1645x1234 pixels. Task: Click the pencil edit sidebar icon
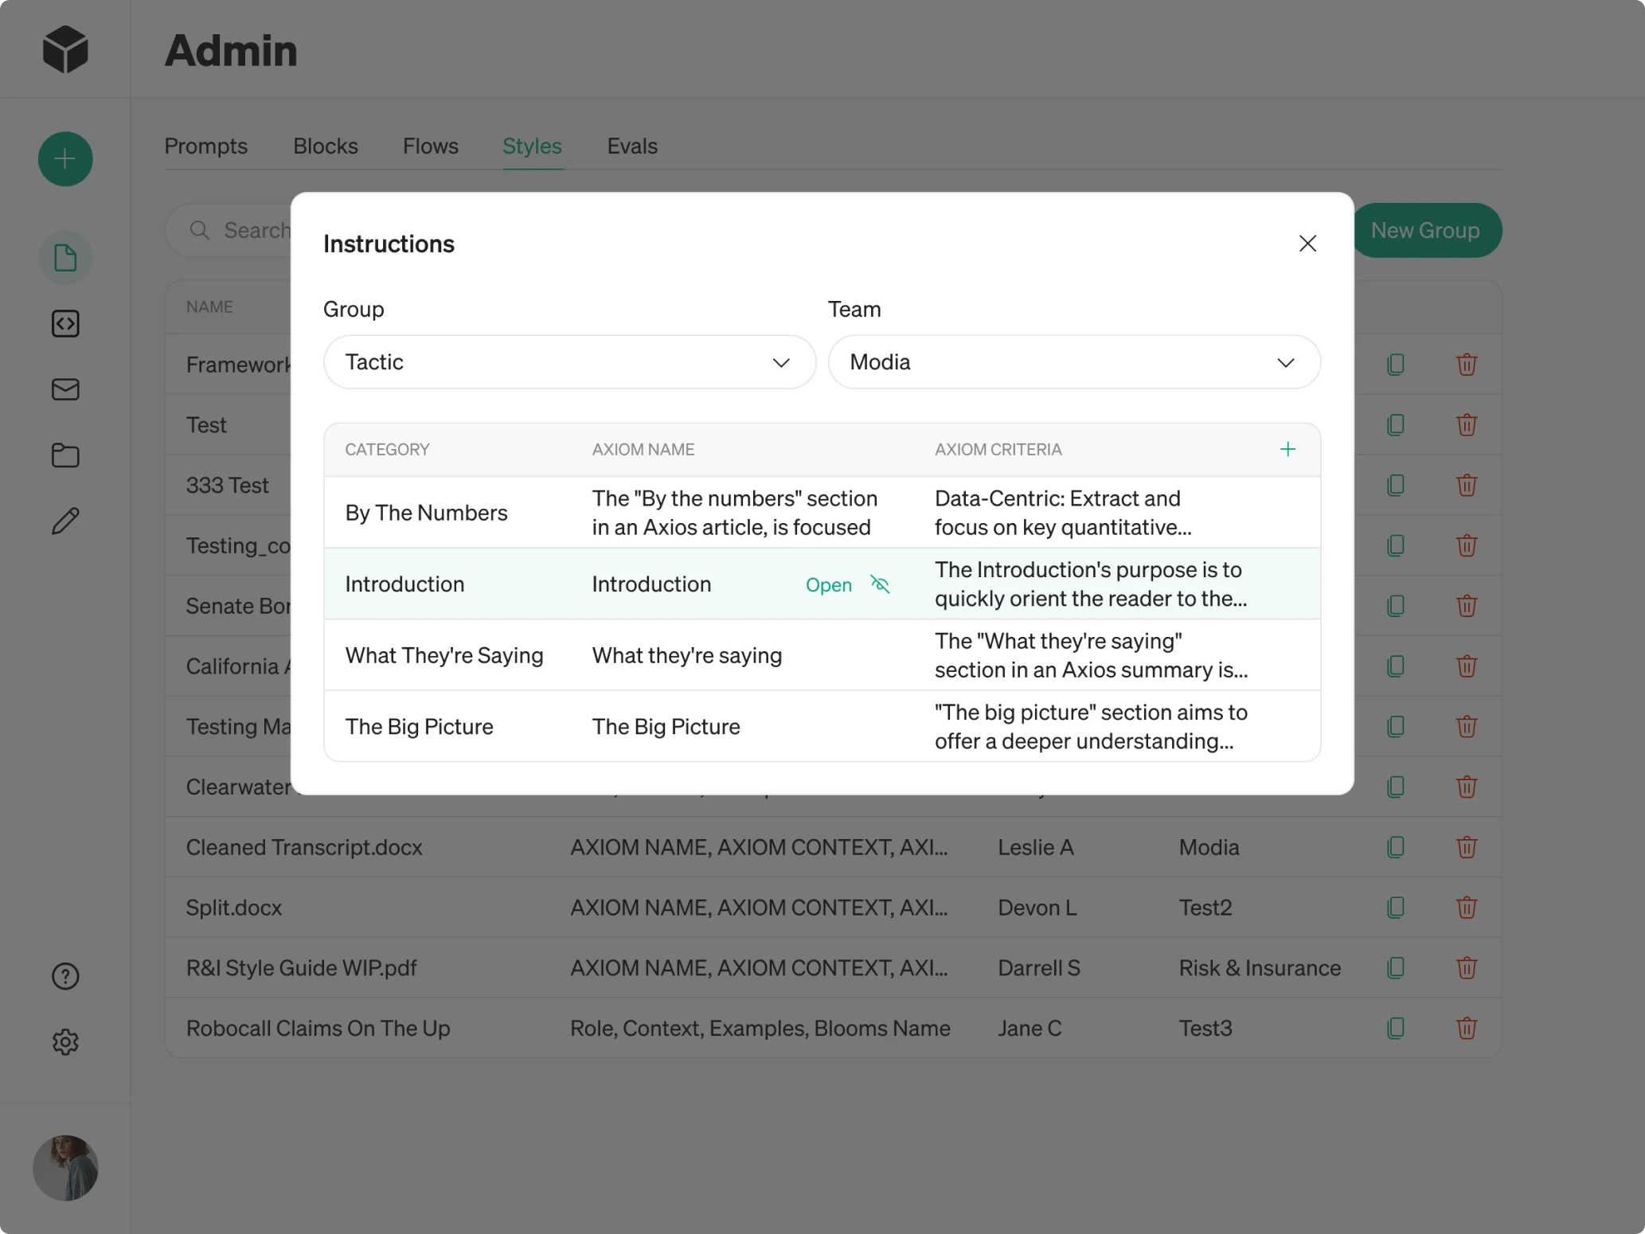(x=65, y=521)
